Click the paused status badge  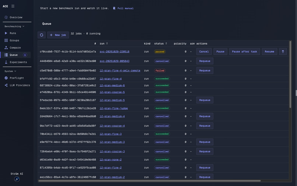(x=160, y=52)
